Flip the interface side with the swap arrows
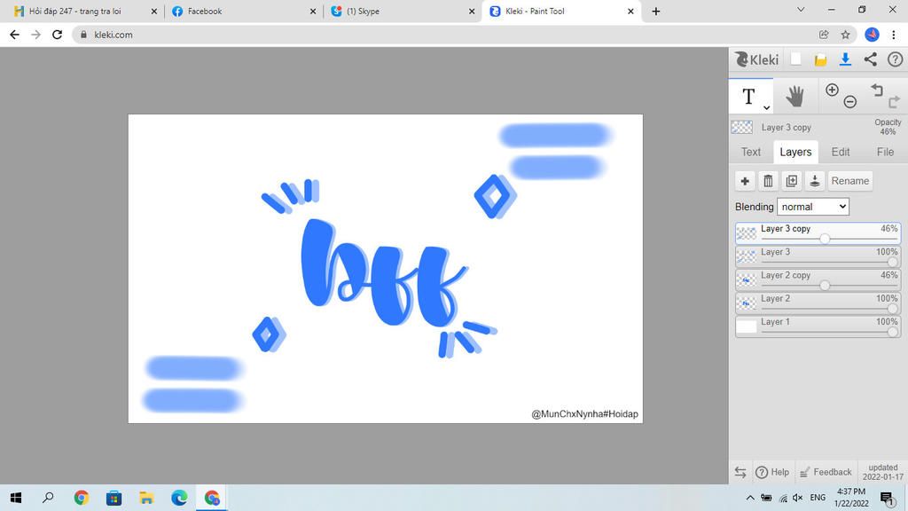The height and width of the screenshot is (511, 908). [x=740, y=472]
